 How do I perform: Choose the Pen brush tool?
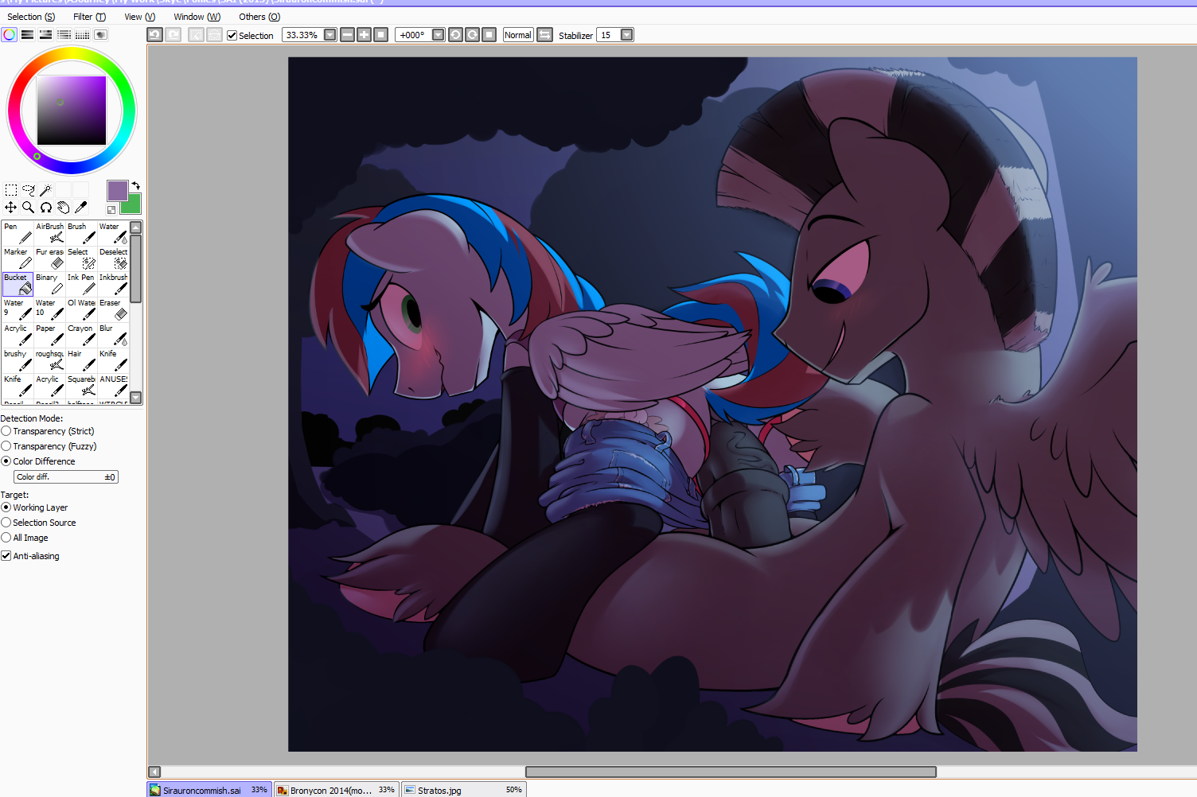18,233
